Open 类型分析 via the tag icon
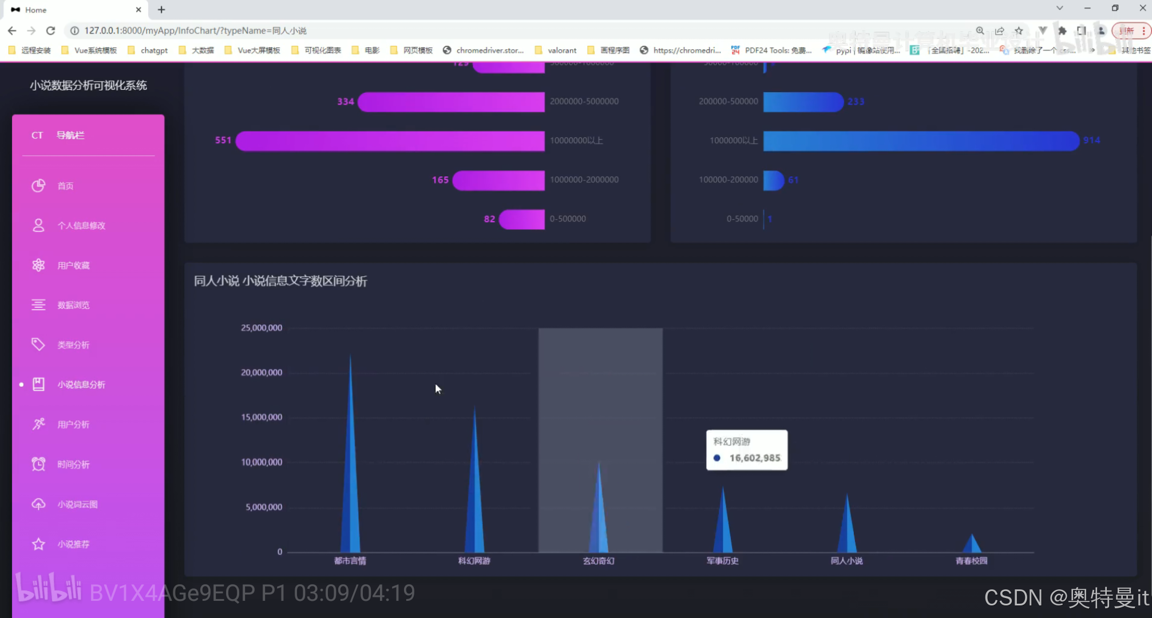The image size is (1152, 618). 38,344
